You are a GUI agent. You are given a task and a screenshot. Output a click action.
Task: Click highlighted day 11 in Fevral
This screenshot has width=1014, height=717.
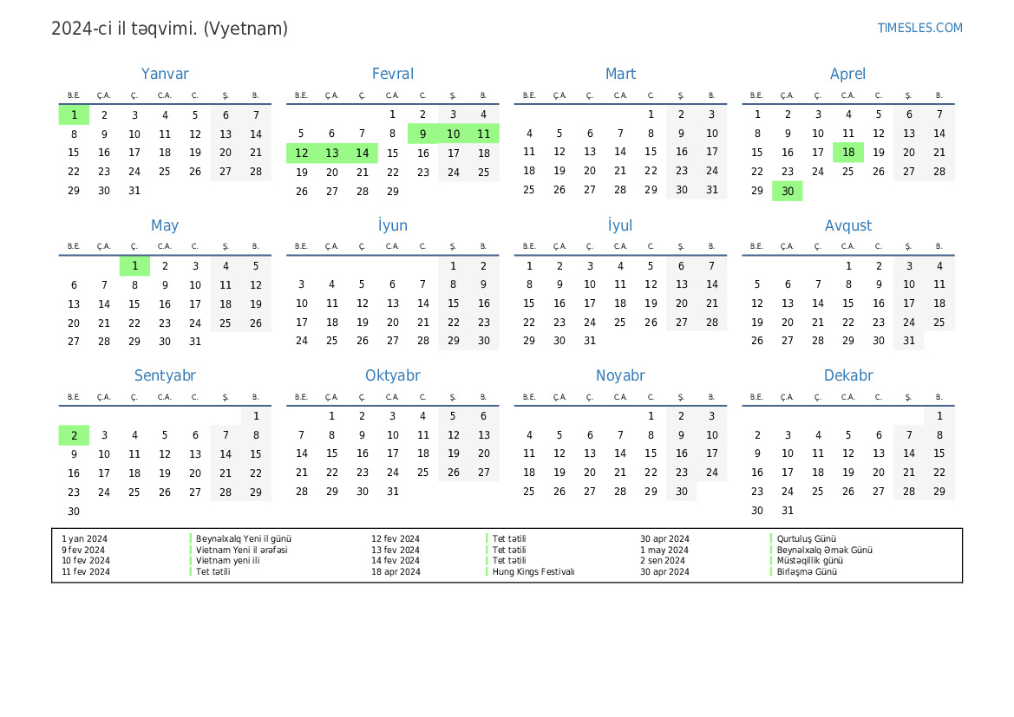pyautogui.click(x=484, y=134)
